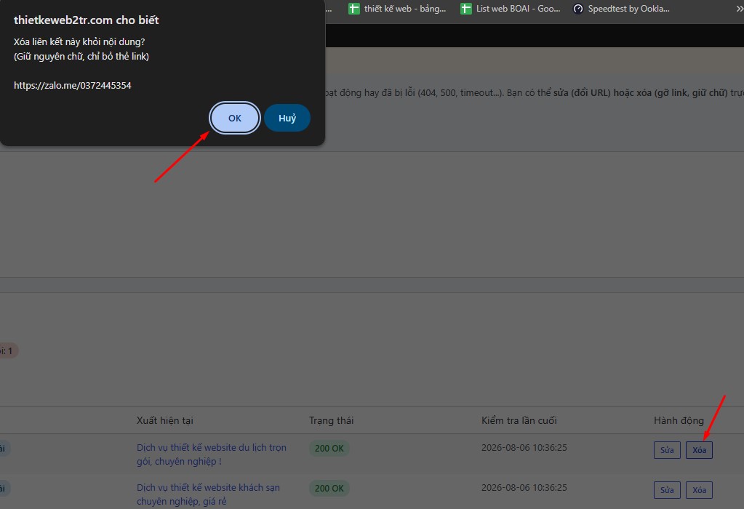Sort by the Trạng thái column header
Viewport: 744px width, 509px height.
coord(331,420)
